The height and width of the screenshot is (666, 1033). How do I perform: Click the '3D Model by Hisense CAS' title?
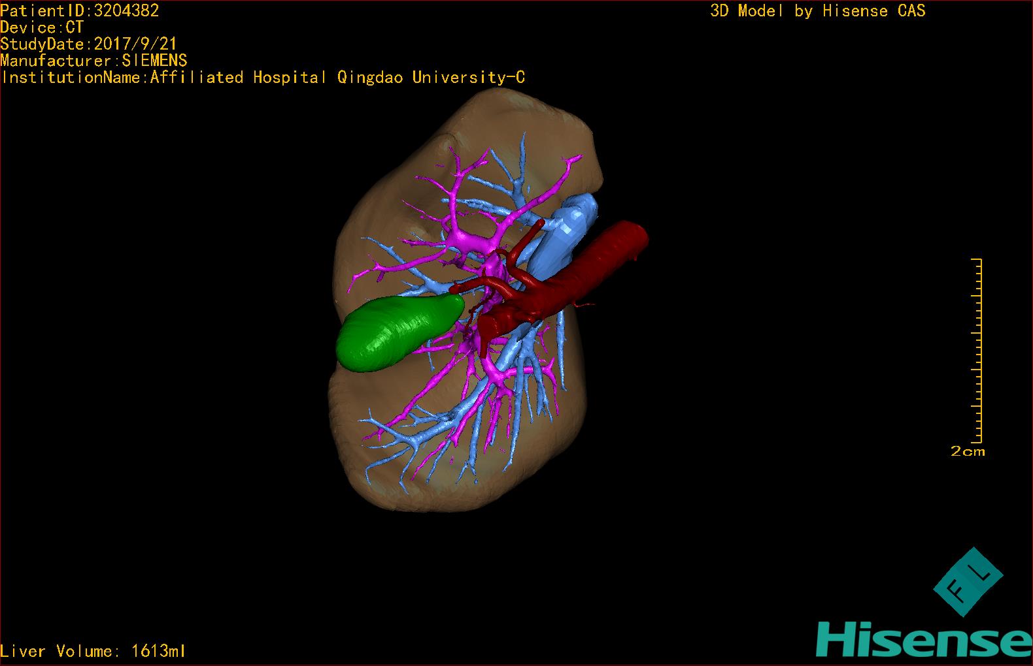click(817, 11)
